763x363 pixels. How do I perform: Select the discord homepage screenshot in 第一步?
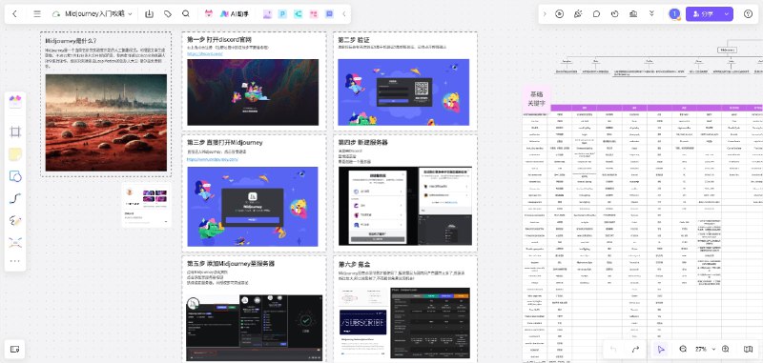coord(253,92)
